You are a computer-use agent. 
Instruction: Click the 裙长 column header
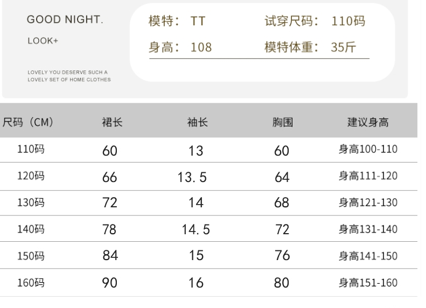112,122
